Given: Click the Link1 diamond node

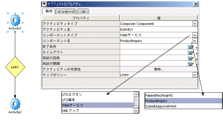Looking at the screenshot, I should (15, 67).
